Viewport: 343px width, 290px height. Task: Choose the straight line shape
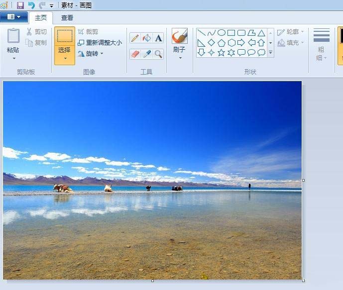coord(201,33)
